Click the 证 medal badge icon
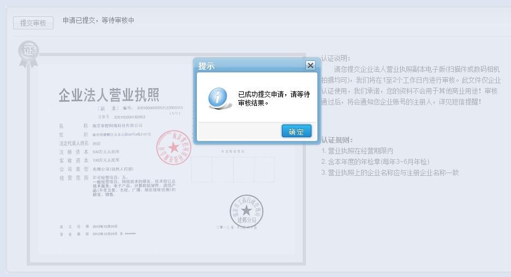Viewport: 511px width, 277px height. (x=28, y=53)
